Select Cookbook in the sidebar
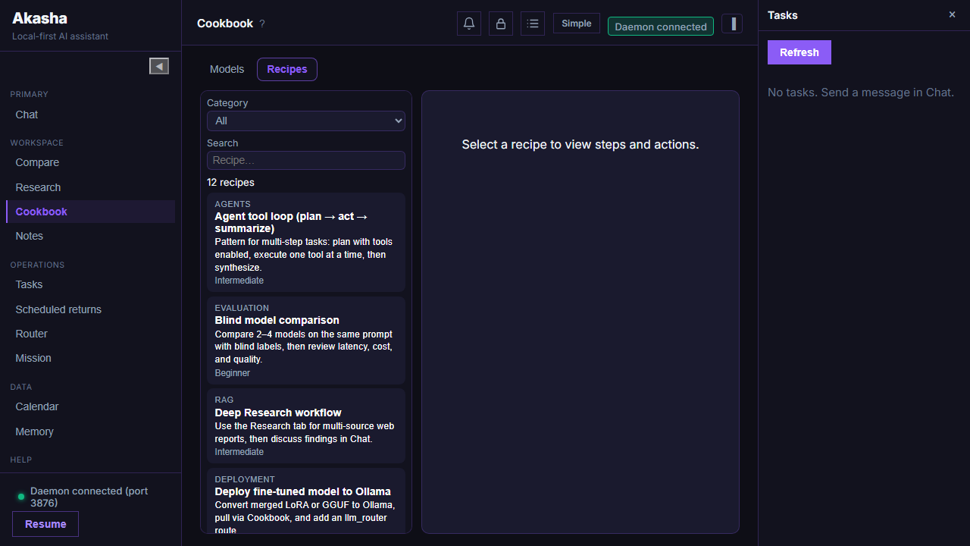This screenshot has width=970, height=546. (90, 212)
